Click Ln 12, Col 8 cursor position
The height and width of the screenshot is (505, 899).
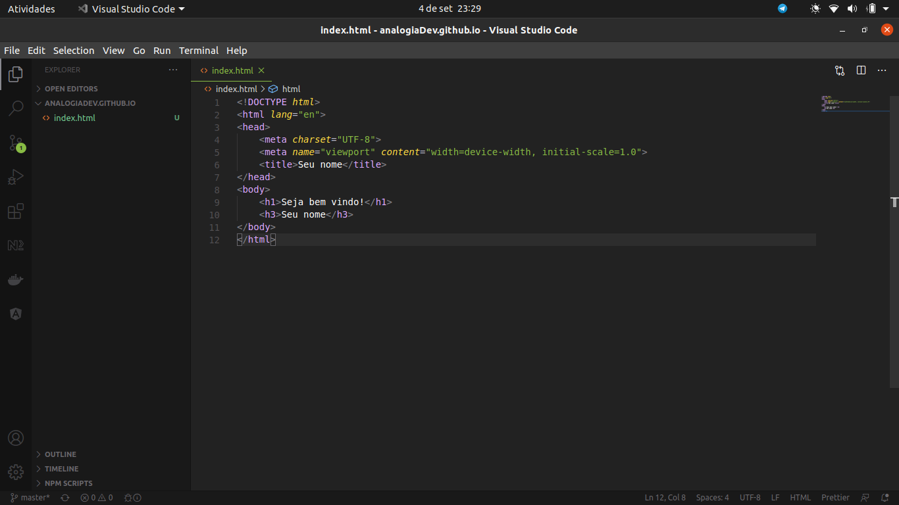pyautogui.click(x=665, y=498)
